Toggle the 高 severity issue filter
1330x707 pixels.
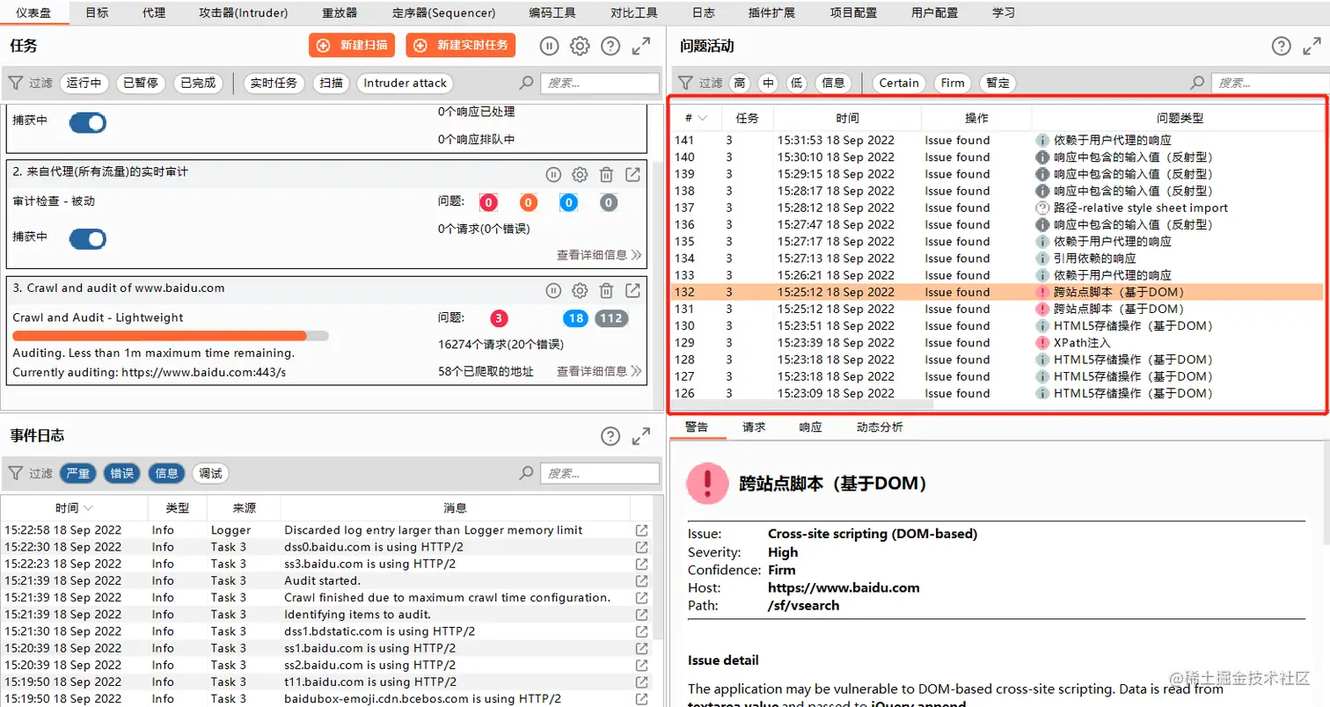click(740, 83)
